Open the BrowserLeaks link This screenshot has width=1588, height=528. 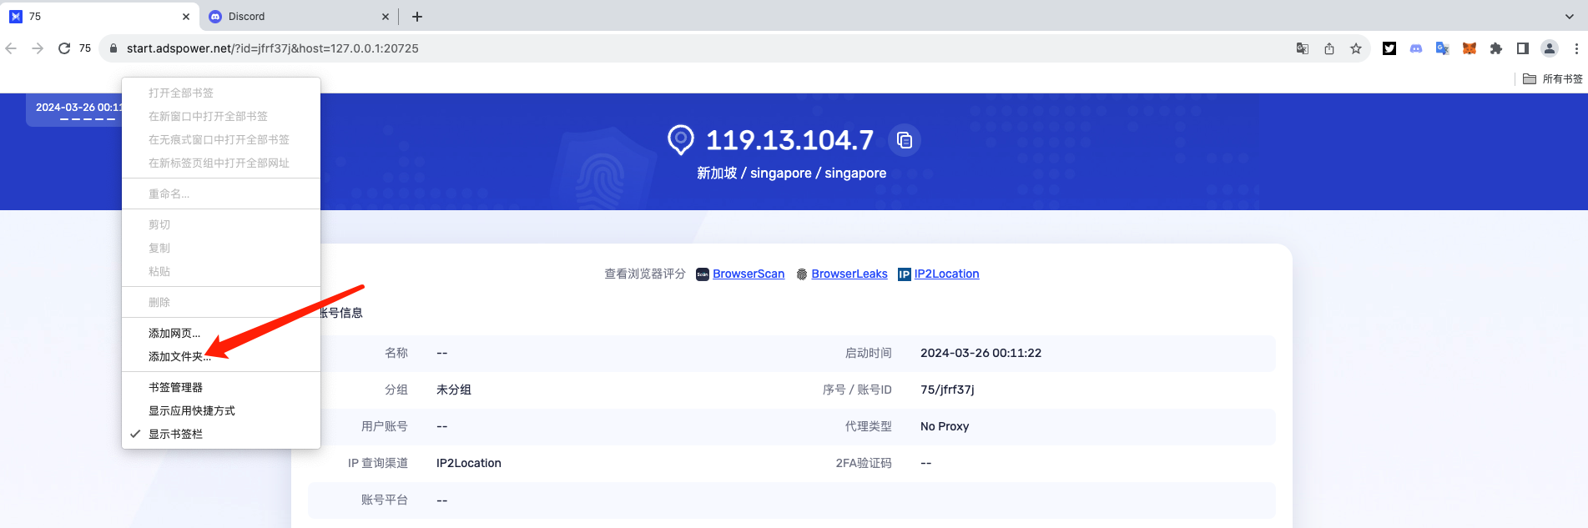tap(849, 274)
